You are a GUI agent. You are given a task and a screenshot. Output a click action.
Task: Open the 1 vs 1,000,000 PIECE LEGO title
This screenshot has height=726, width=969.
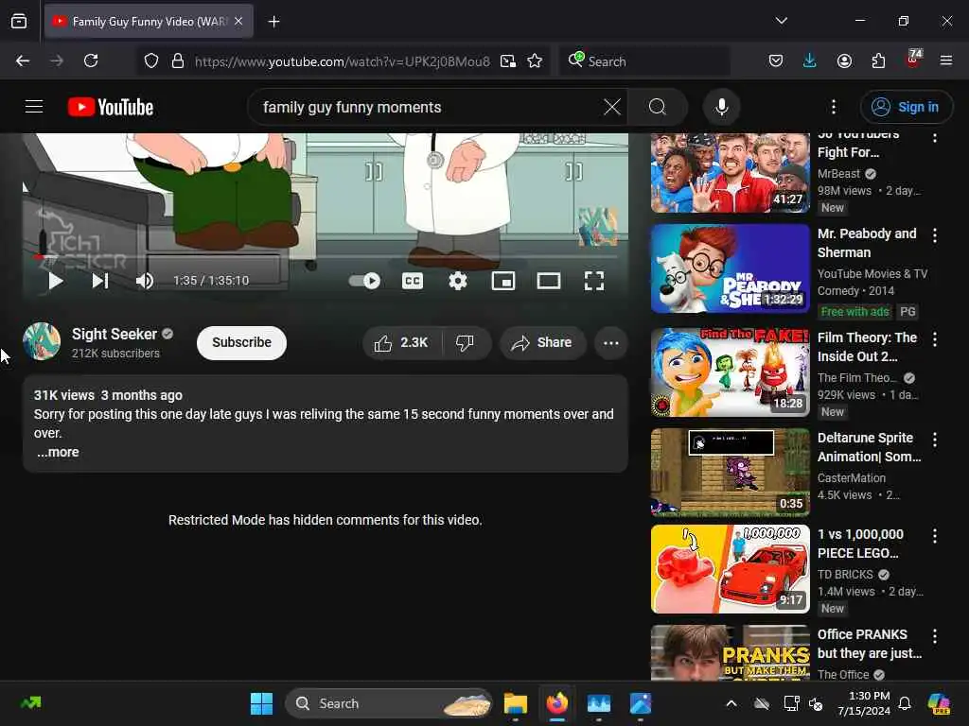pos(860,544)
